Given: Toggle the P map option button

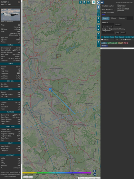Looking at the screenshot, I should tap(98, 34).
